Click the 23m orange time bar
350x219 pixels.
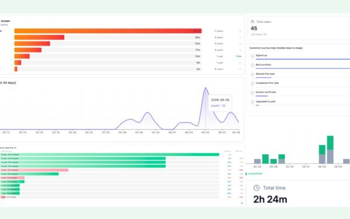tap(32, 44)
